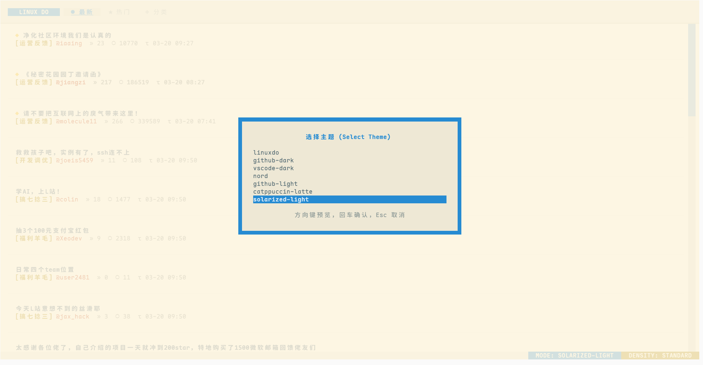
Task: Open topic 今天L站意想不到的丝滑耶
Action: coord(58,309)
